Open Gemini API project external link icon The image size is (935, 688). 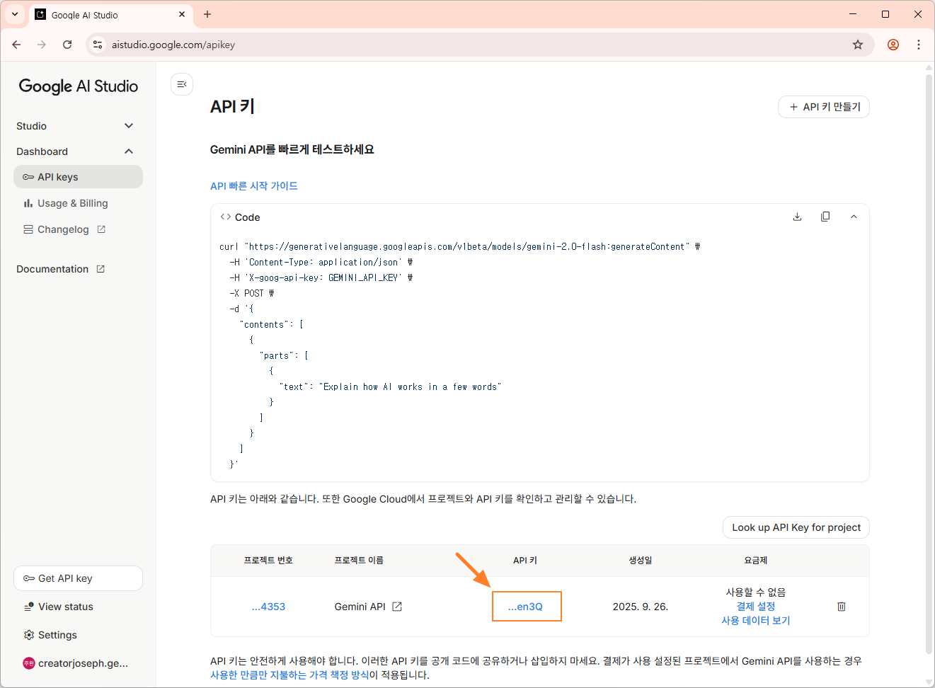coord(397,607)
